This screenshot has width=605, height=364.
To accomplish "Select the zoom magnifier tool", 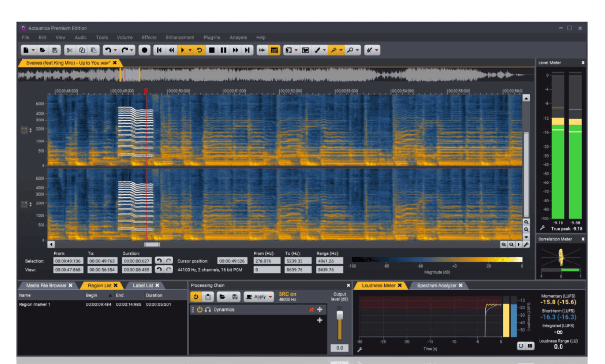I will pos(350,50).
